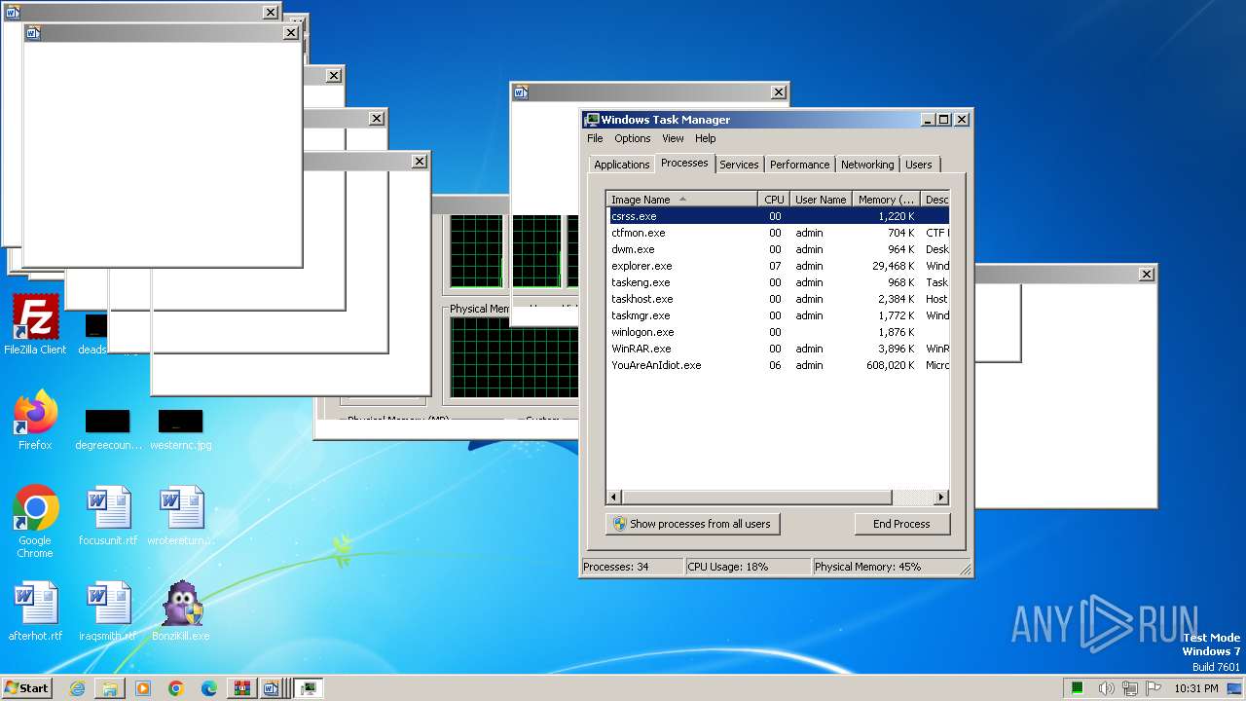This screenshot has width=1246, height=701.
Task: Click the horizontal scrollbar thumb in process list
Action: click(757, 498)
